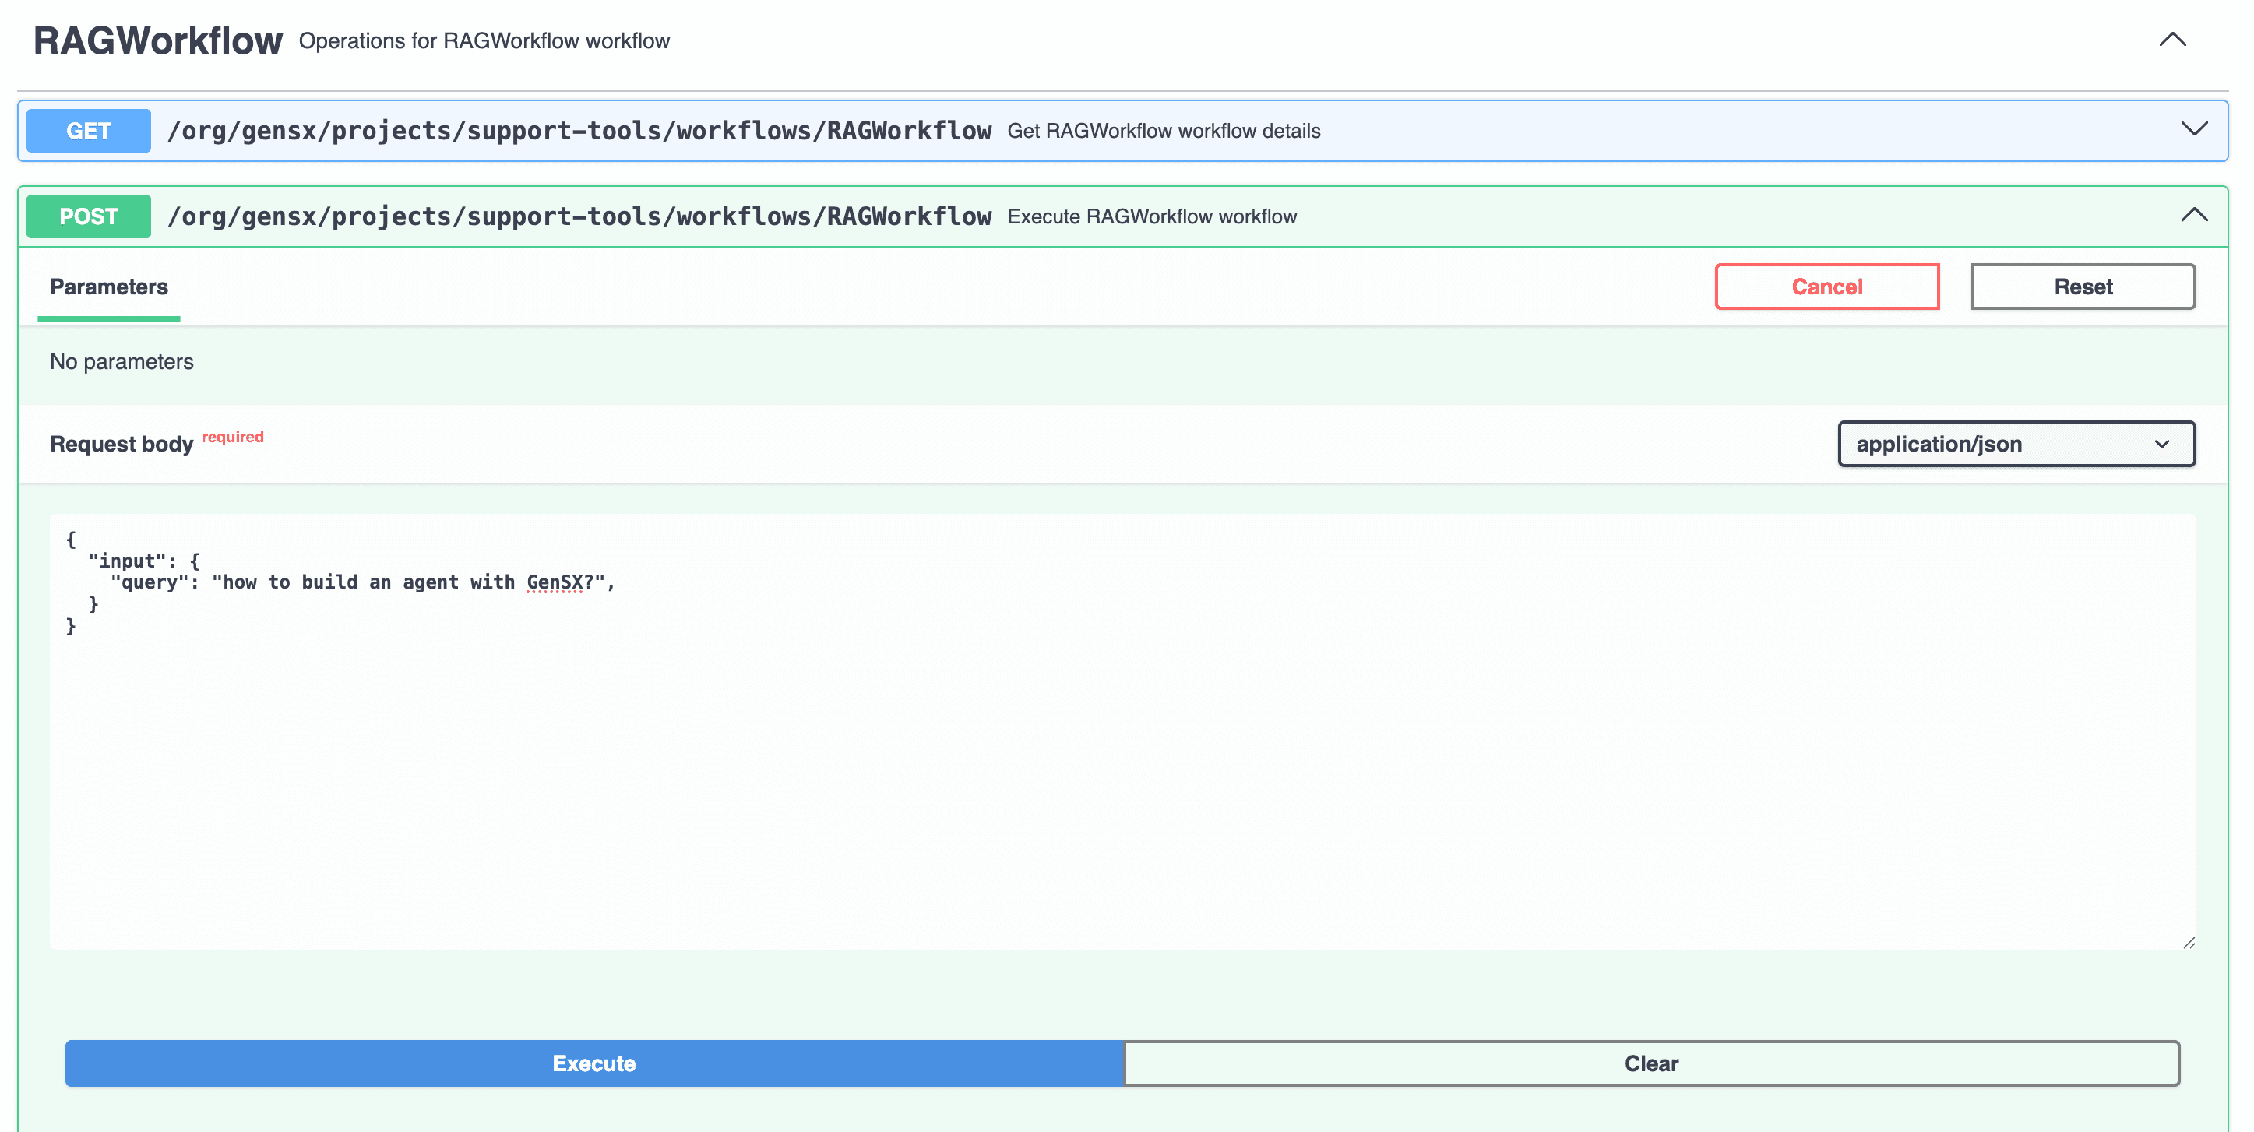Click the Request body required label
The image size is (2254, 1132).
(122, 444)
